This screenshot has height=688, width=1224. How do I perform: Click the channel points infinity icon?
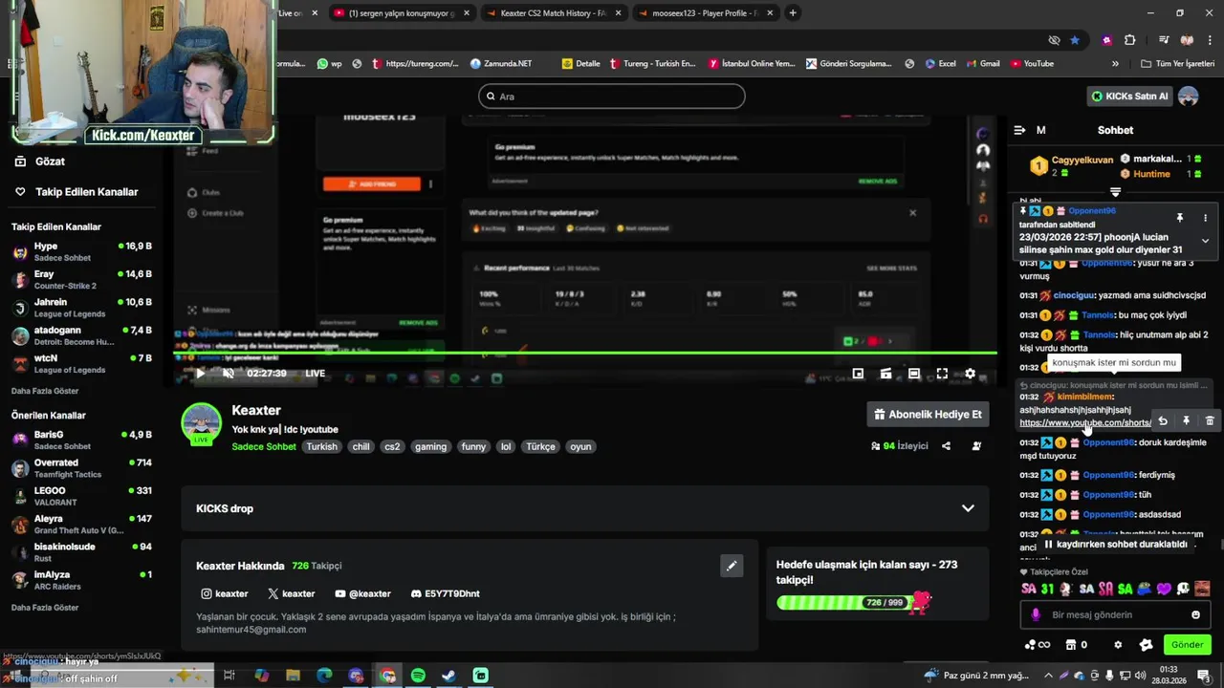click(1038, 645)
